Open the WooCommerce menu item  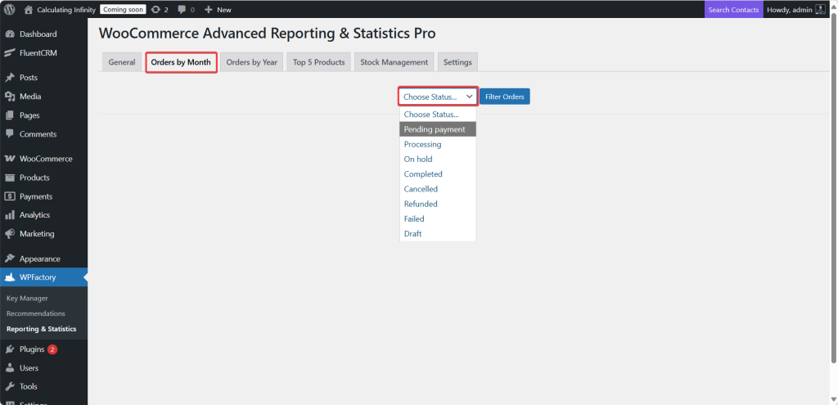coord(44,159)
